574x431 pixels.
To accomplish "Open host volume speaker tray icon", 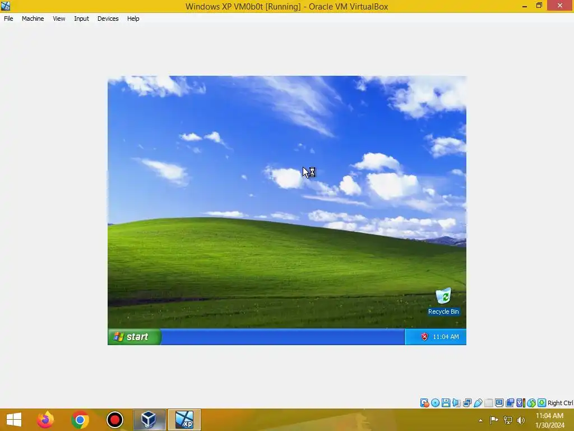I will (521, 420).
